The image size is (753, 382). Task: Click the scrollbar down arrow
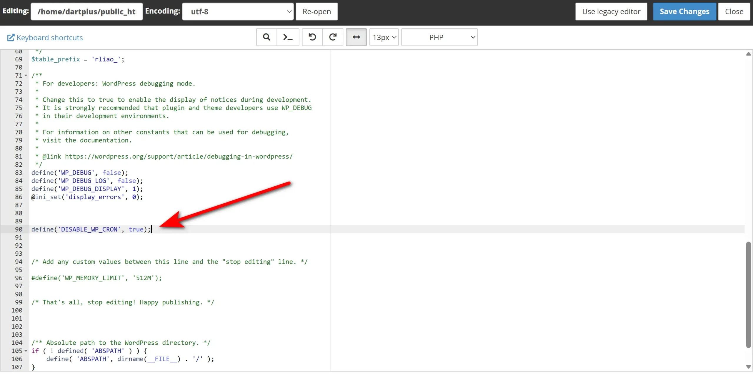pos(748,367)
